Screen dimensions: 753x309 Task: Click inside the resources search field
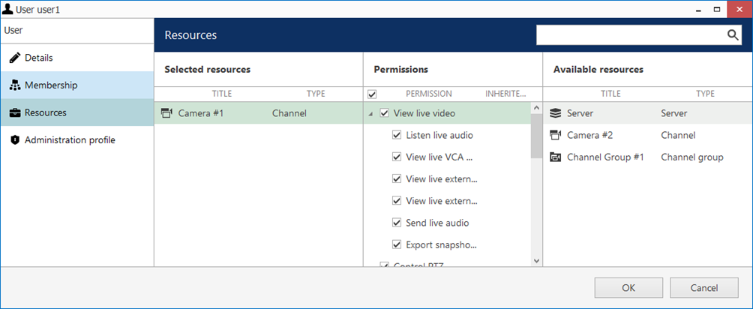pyautogui.click(x=630, y=35)
